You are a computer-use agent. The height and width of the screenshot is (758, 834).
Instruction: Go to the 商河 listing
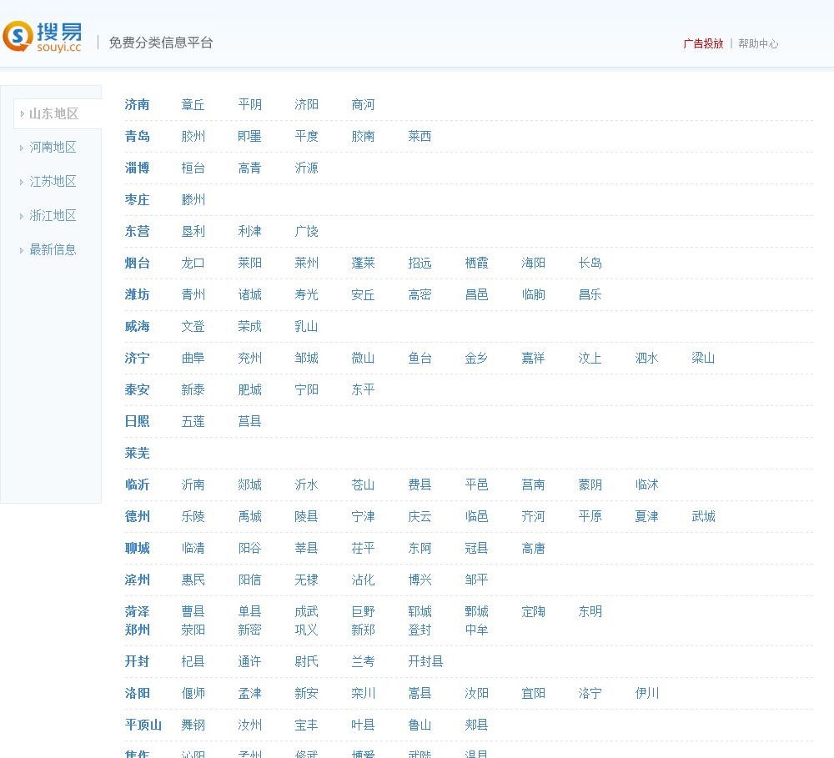coord(364,105)
